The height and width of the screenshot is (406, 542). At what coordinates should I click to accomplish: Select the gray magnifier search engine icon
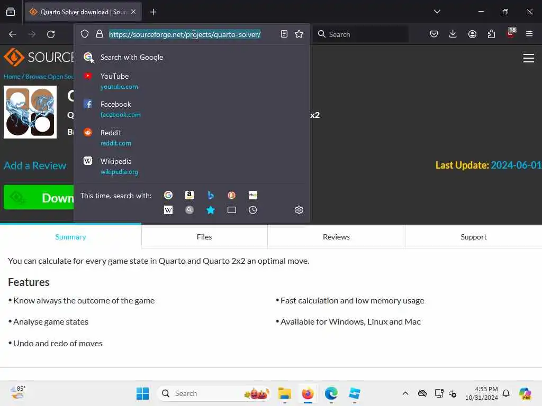pyautogui.click(x=189, y=210)
